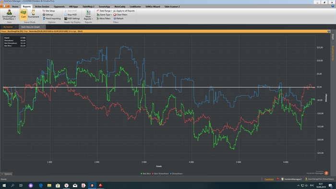Switch to the Opponents ribbon tab
The width and height of the screenshot is (336, 189).
pyautogui.click(x=59, y=6)
